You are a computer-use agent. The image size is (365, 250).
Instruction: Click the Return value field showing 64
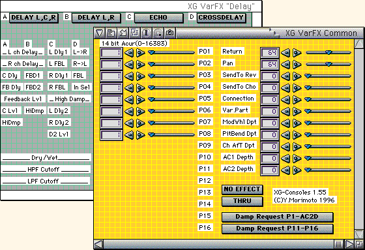pos(270,53)
